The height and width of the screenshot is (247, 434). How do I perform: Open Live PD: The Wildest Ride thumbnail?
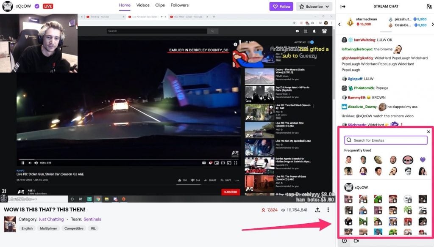260,130
